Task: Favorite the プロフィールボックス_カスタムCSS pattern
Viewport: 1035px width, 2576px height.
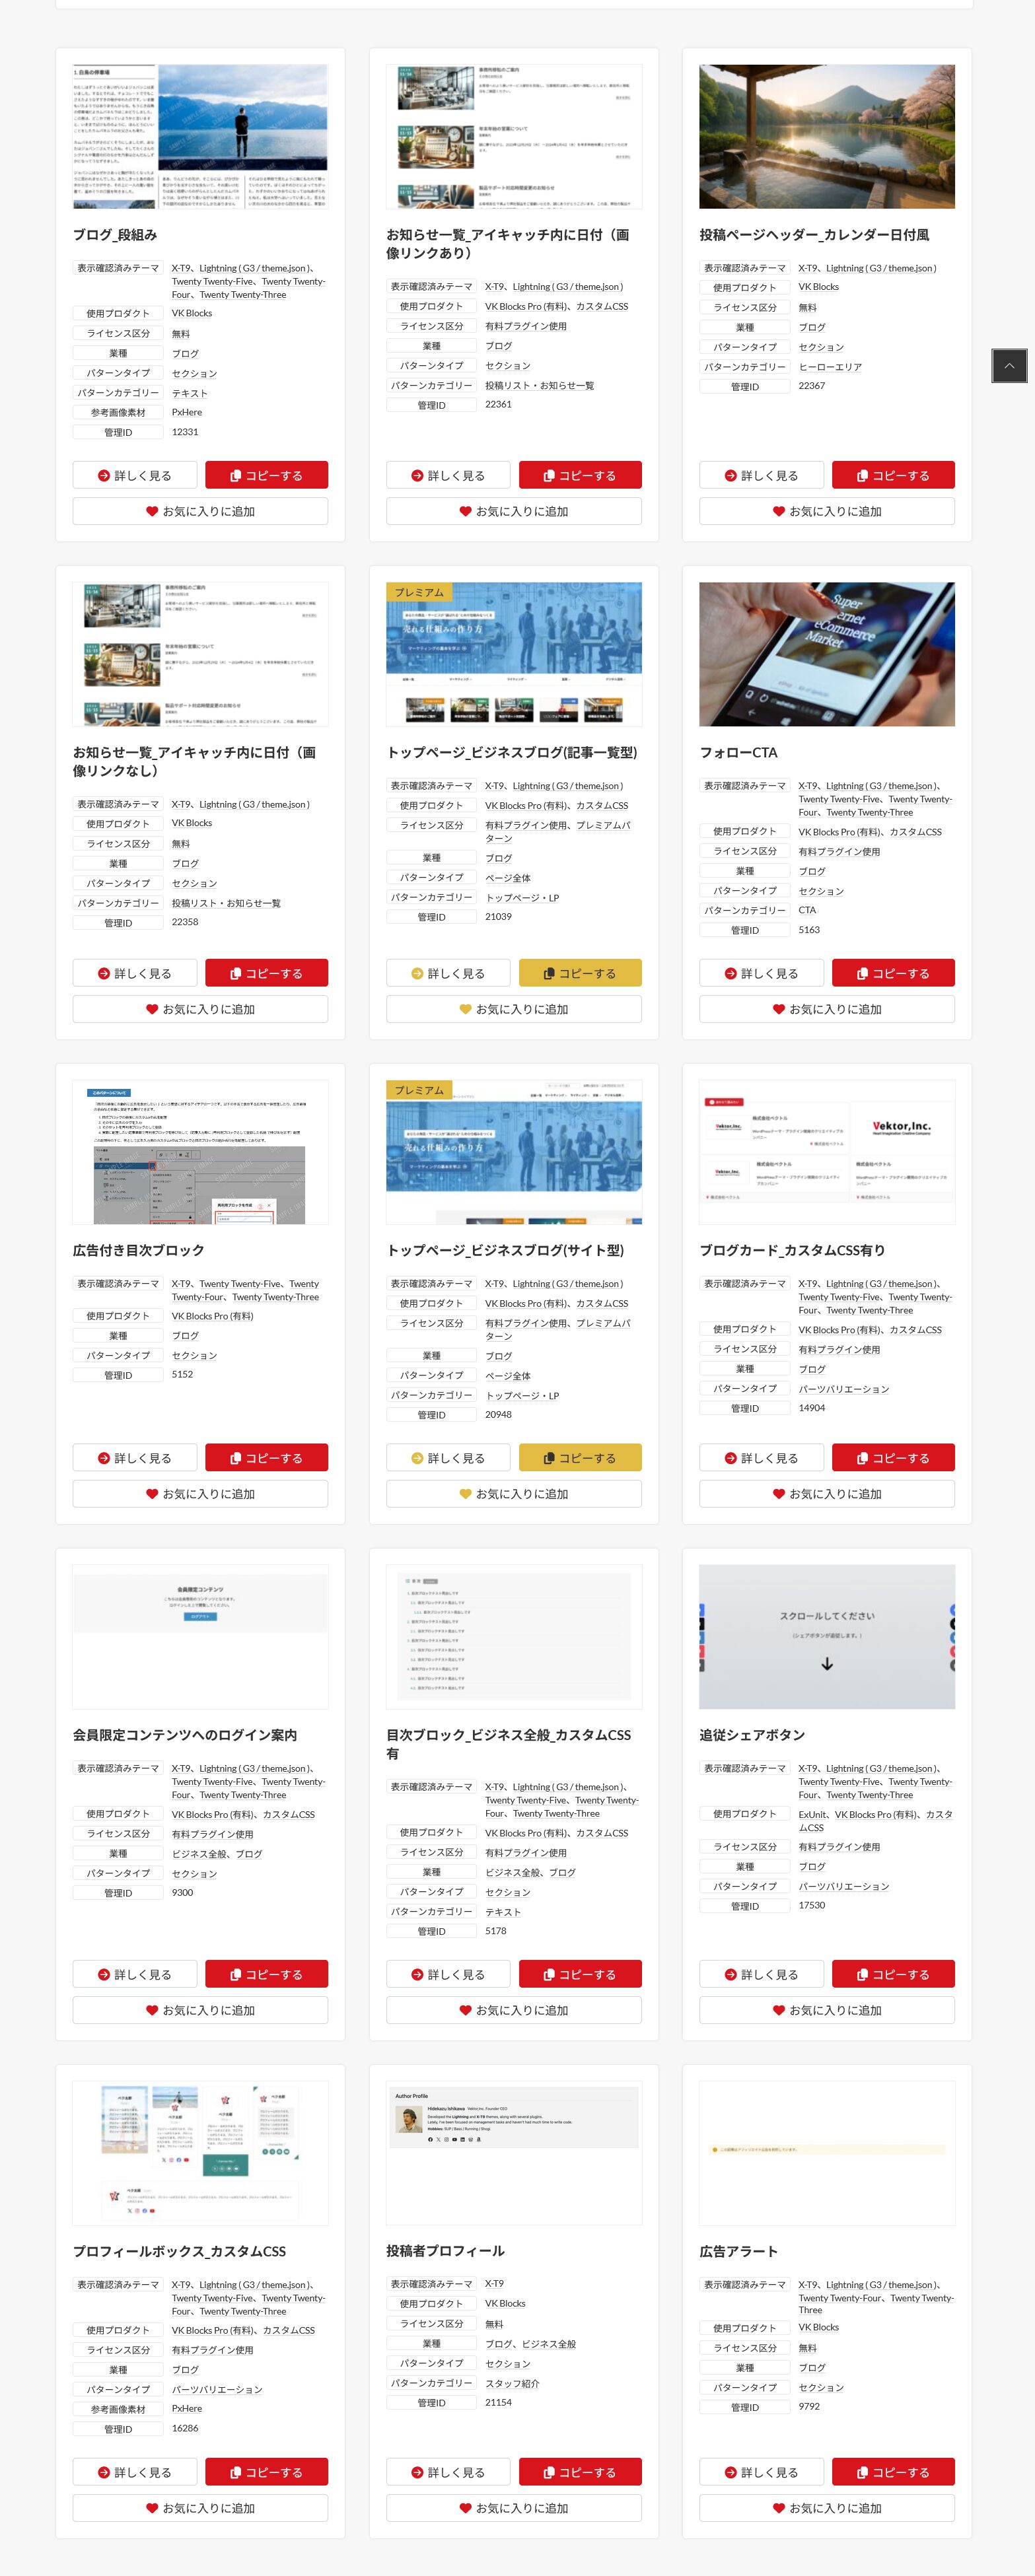Action: [200, 2508]
